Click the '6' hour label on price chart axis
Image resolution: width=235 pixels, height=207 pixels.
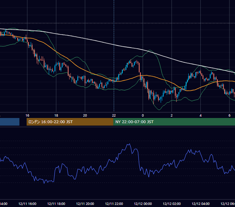[x=229, y=116]
